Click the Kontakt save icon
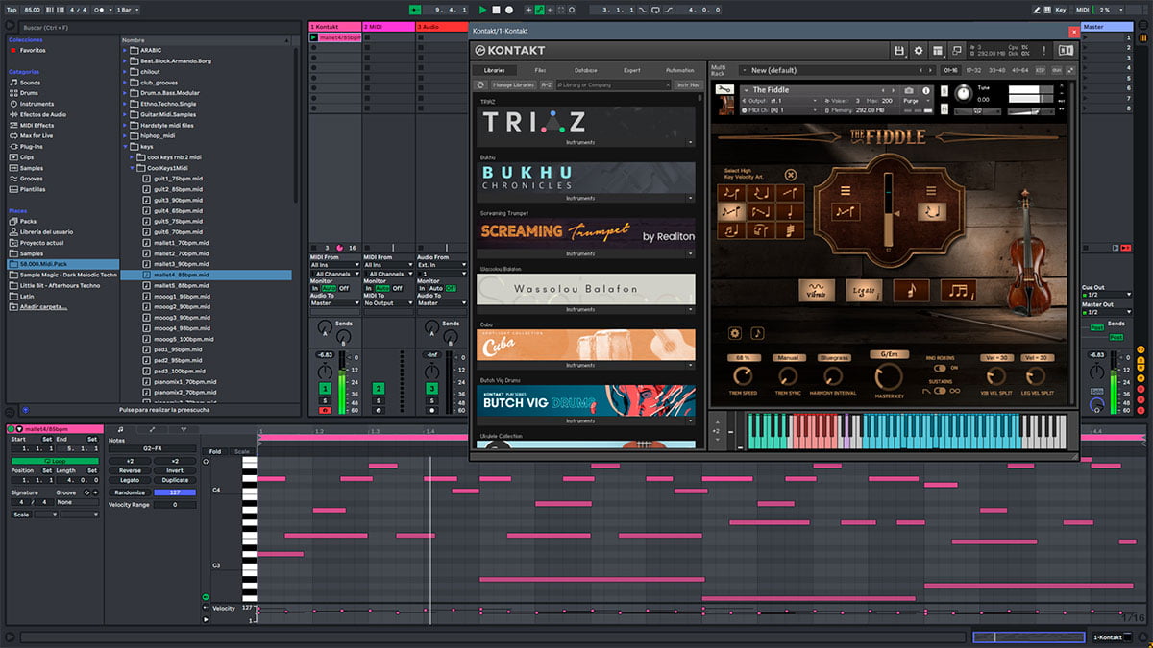 coord(899,50)
